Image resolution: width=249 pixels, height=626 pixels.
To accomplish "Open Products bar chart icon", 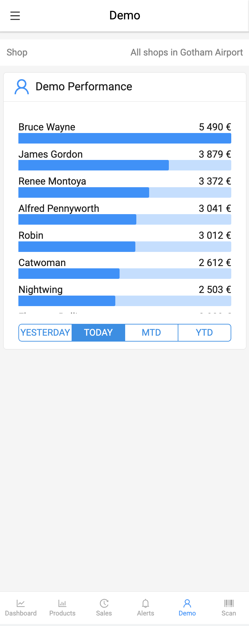I will tap(62, 603).
